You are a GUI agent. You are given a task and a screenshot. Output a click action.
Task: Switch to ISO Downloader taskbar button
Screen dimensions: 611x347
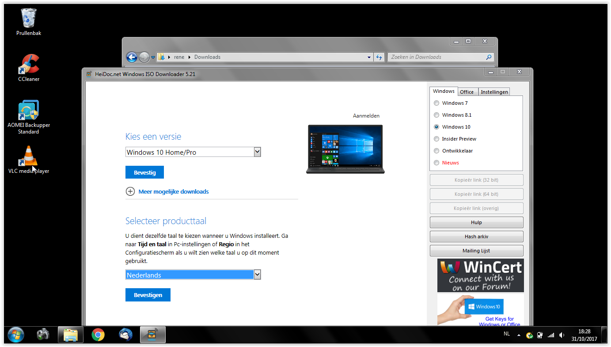pyautogui.click(x=153, y=335)
